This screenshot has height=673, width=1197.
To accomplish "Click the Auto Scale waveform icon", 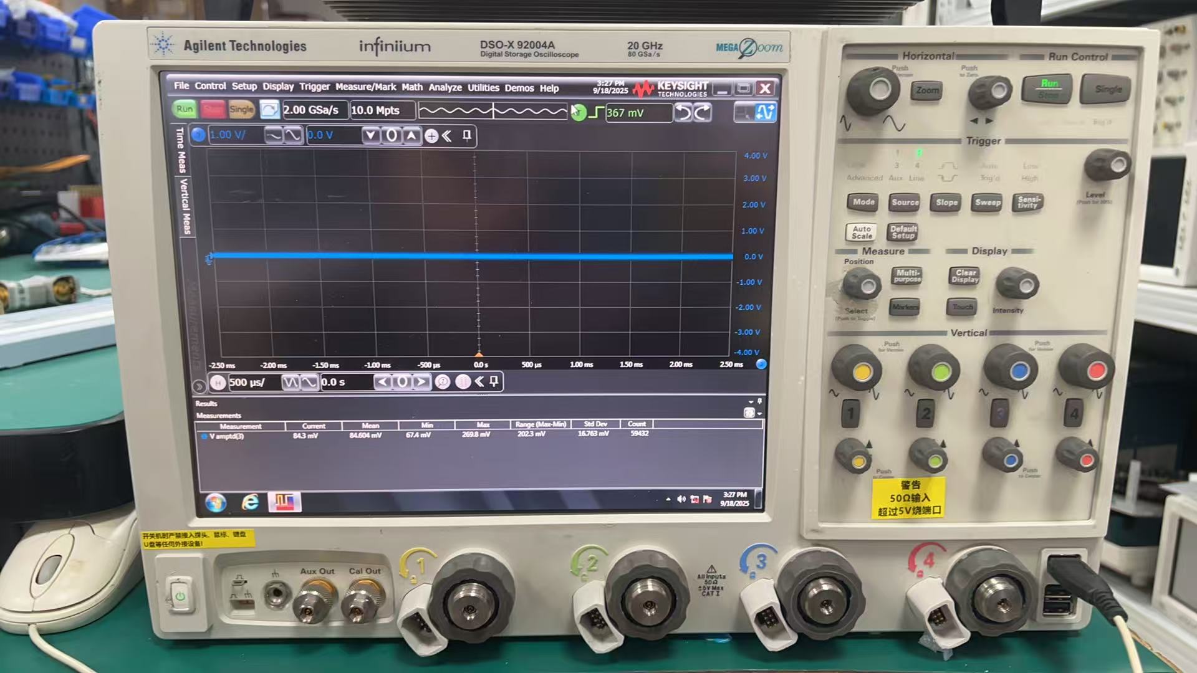I will 765,112.
